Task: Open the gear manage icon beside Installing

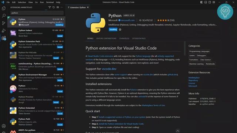Action: tap(120, 30)
